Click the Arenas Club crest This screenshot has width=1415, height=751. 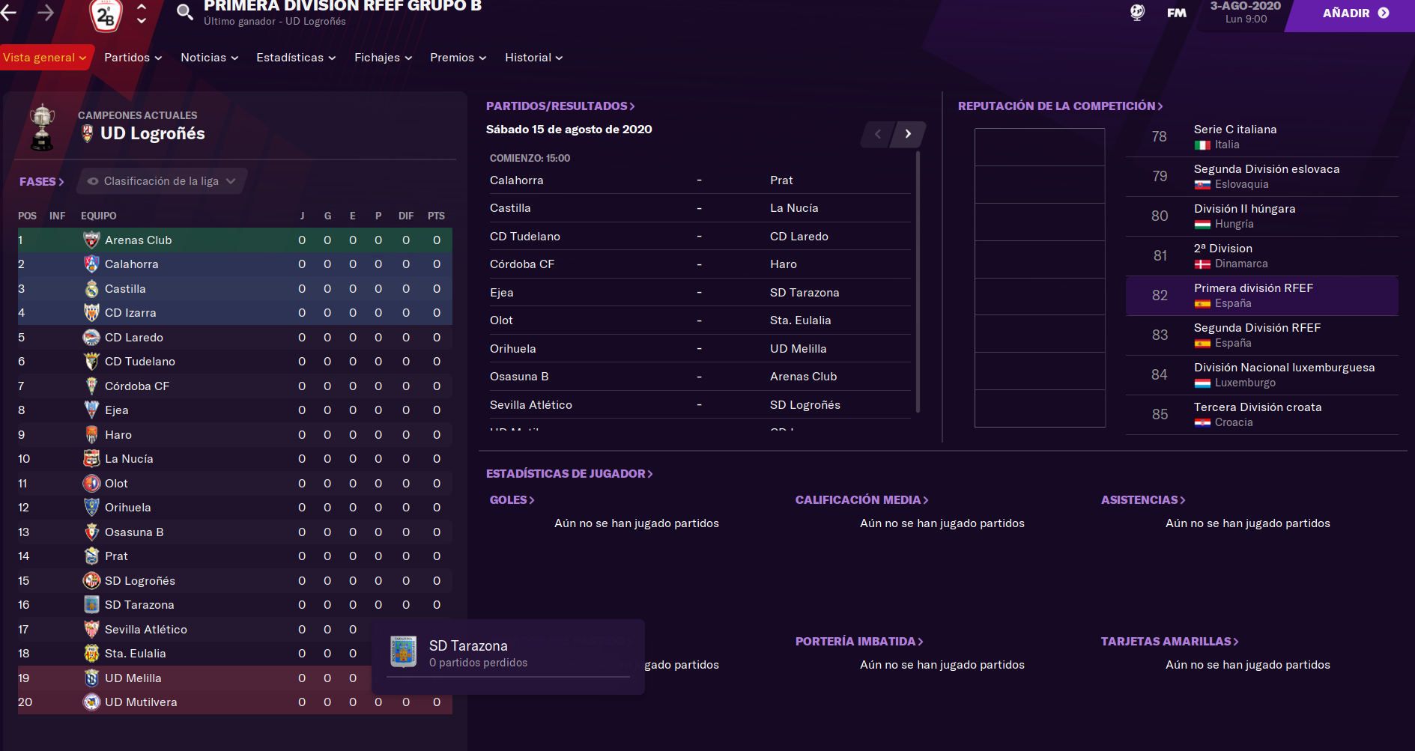click(x=91, y=240)
